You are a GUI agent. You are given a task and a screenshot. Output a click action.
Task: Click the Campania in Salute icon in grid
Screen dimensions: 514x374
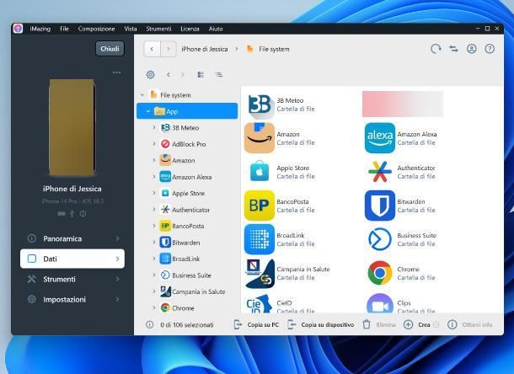pos(260,274)
